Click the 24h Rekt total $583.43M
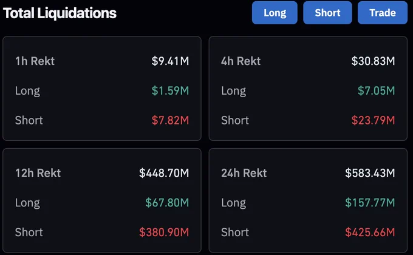The height and width of the screenshot is (255, 413). 370,173
